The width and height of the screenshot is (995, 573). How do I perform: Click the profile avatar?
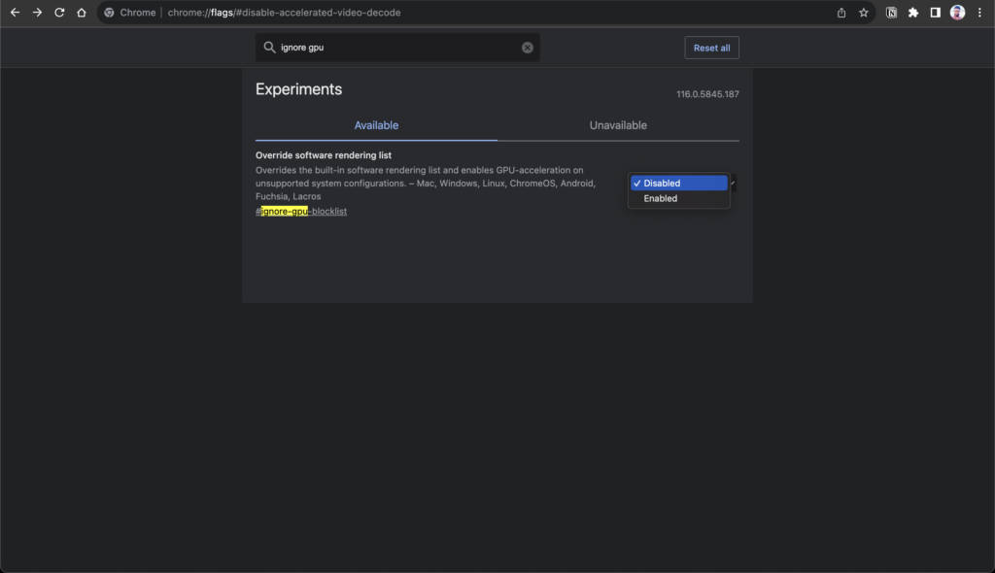coord(956,13)
